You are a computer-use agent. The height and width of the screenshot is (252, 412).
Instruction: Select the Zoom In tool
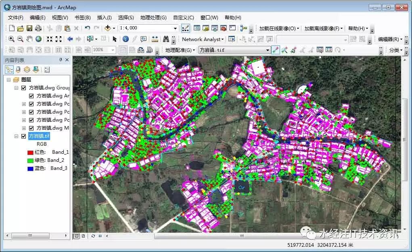[12, 39]
